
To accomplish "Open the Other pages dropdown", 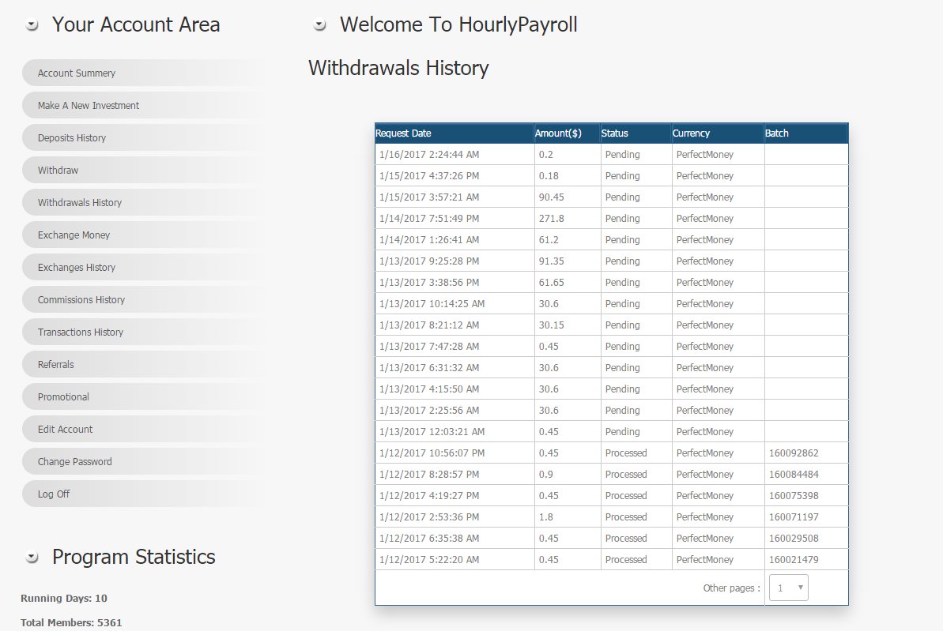I will pyautogui.click(x=789, y=588).
